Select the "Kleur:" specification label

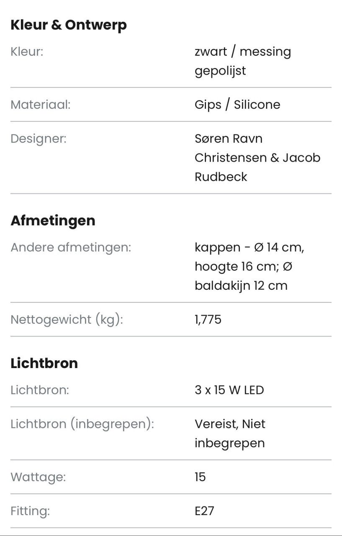(x=27, y=52)
